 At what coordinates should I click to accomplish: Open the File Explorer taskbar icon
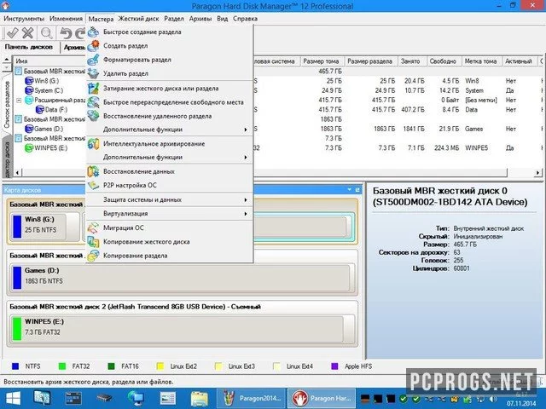[x=199, y=399]
